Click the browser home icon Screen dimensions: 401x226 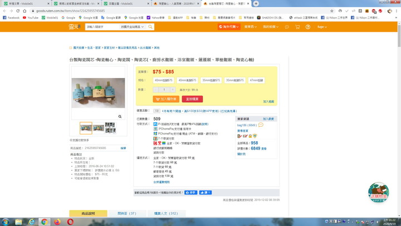25,11
